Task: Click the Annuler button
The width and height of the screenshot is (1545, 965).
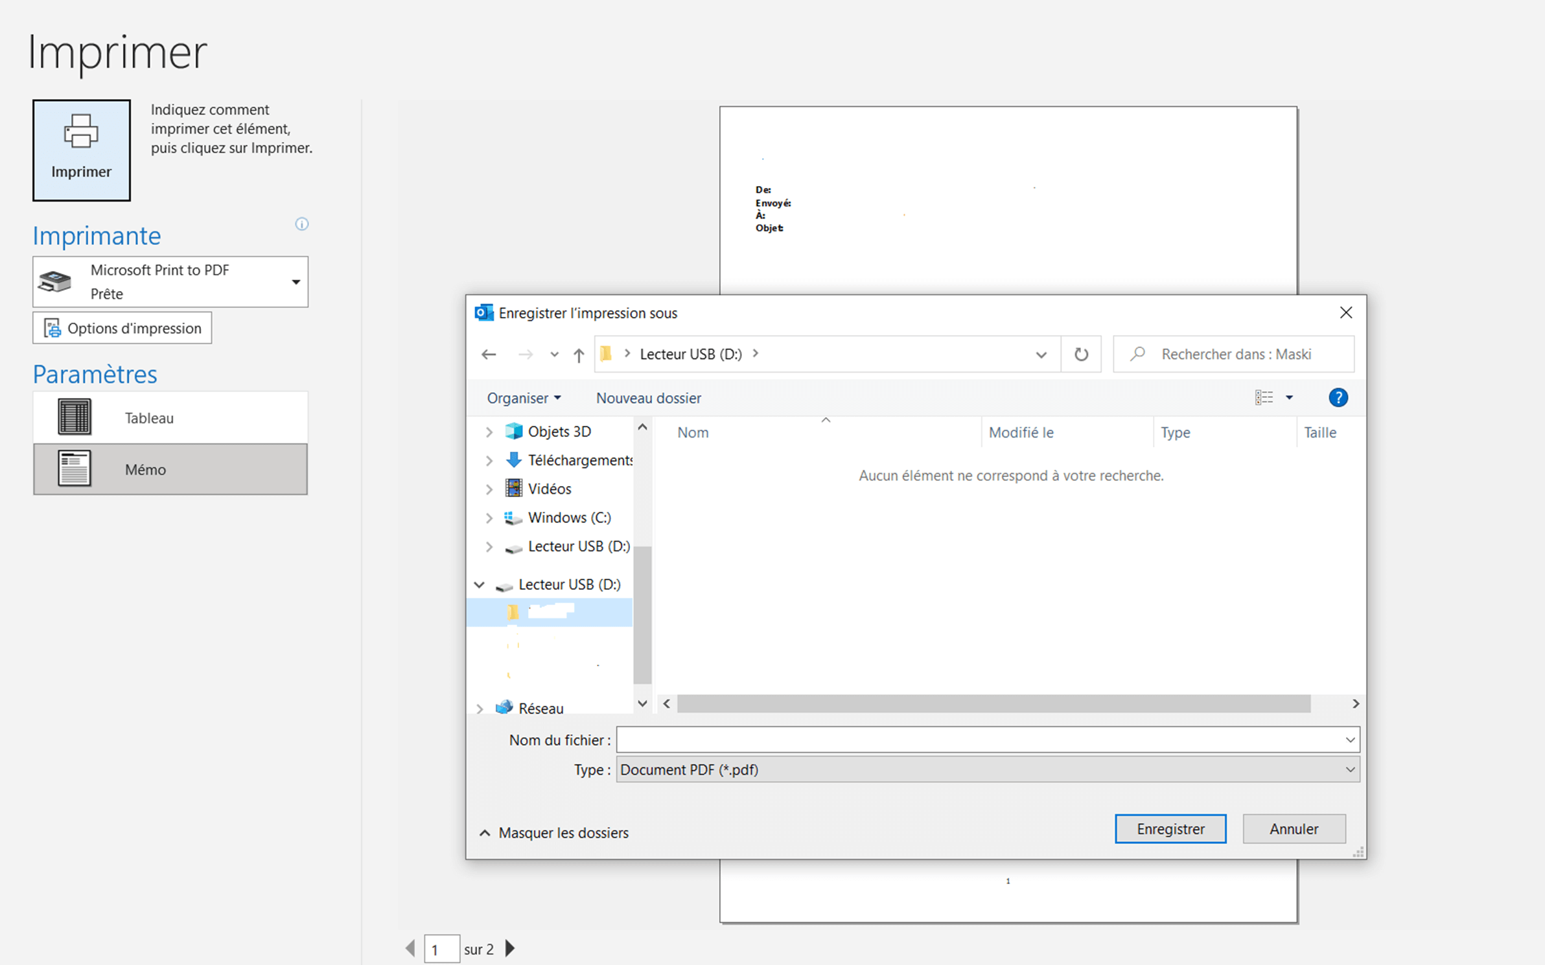Action: (1294, 828)
